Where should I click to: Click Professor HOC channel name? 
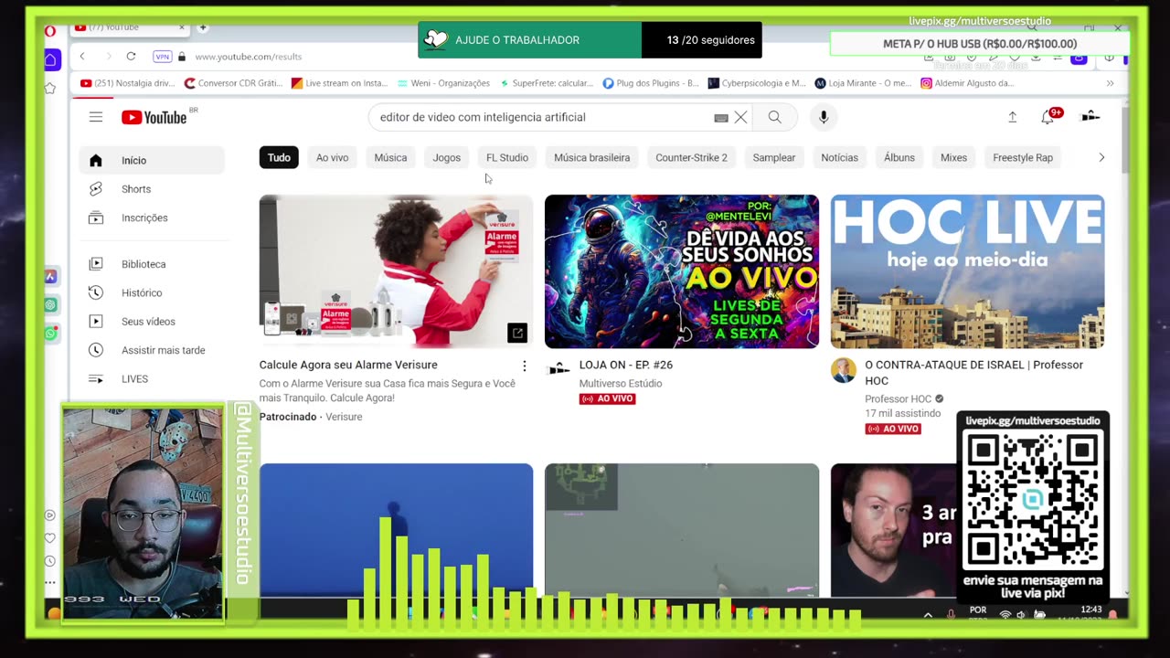899,399
